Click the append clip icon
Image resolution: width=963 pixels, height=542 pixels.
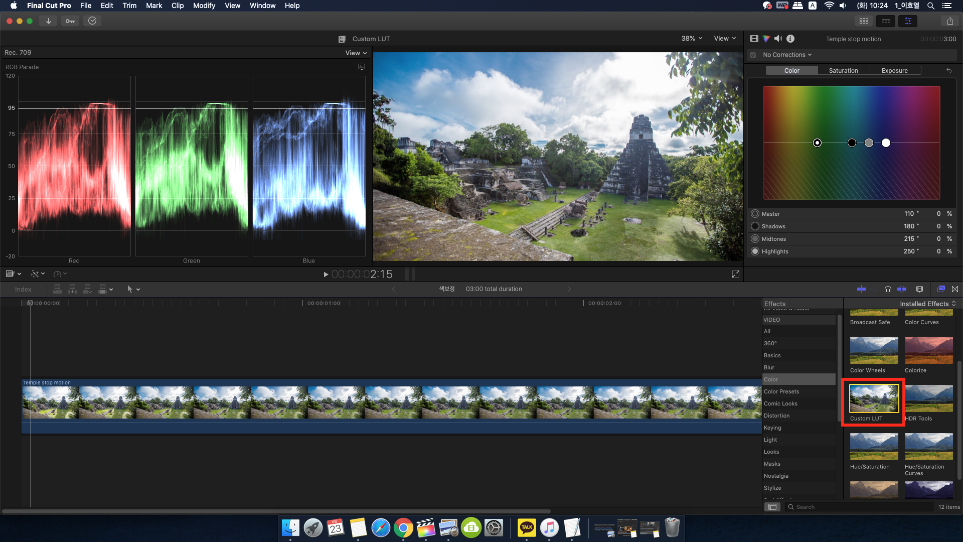pyautogui.click(x=87, y=289)
